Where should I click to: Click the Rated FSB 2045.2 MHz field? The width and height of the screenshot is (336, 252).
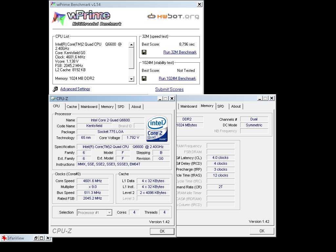pos(93,199)
